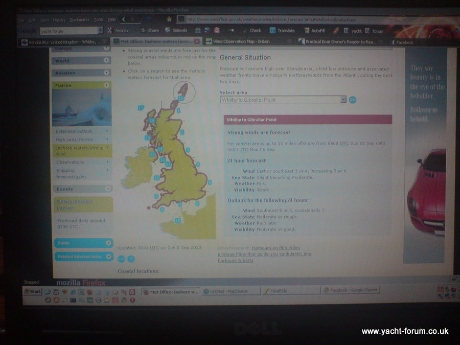Click the 'yacht' search word button
The image size is (460, 345).
(353, 31)
